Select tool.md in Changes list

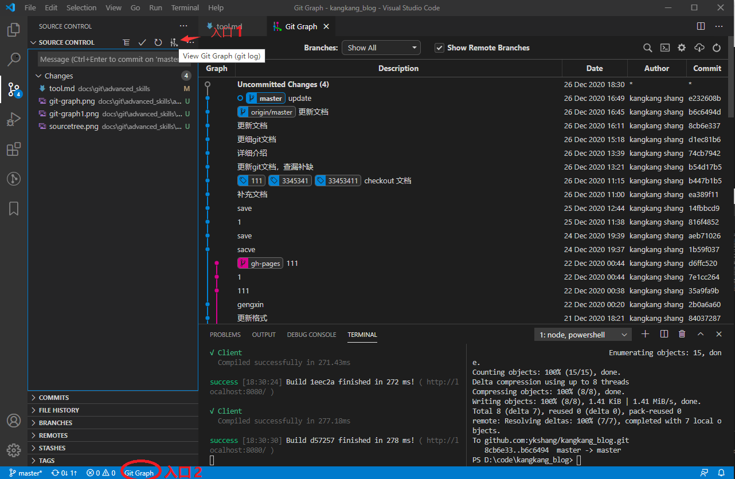(x=114, y=89)
